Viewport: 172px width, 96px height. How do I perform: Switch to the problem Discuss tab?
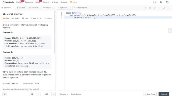[49, 8]
